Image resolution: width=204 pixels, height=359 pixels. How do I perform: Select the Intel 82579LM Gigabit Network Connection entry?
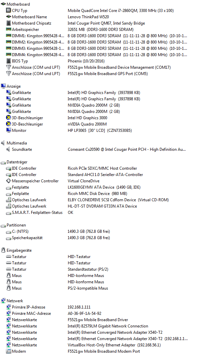pos(108,326)
